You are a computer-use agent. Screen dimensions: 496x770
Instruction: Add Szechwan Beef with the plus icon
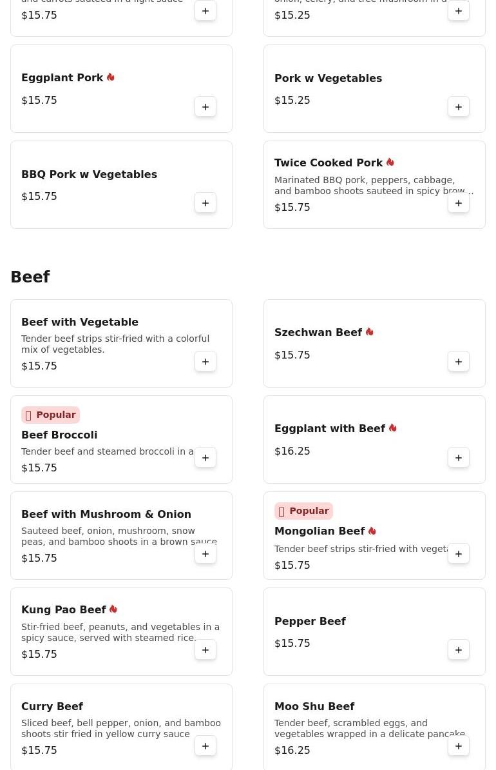(x=459, y=362)
